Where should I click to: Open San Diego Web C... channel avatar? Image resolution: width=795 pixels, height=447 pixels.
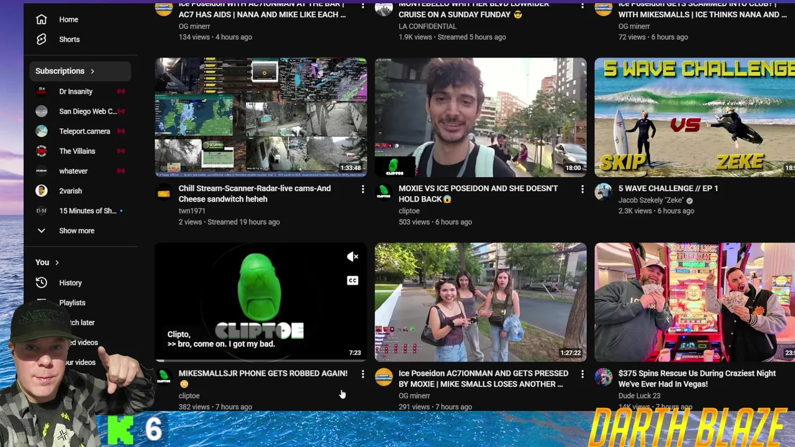point(42,111)
